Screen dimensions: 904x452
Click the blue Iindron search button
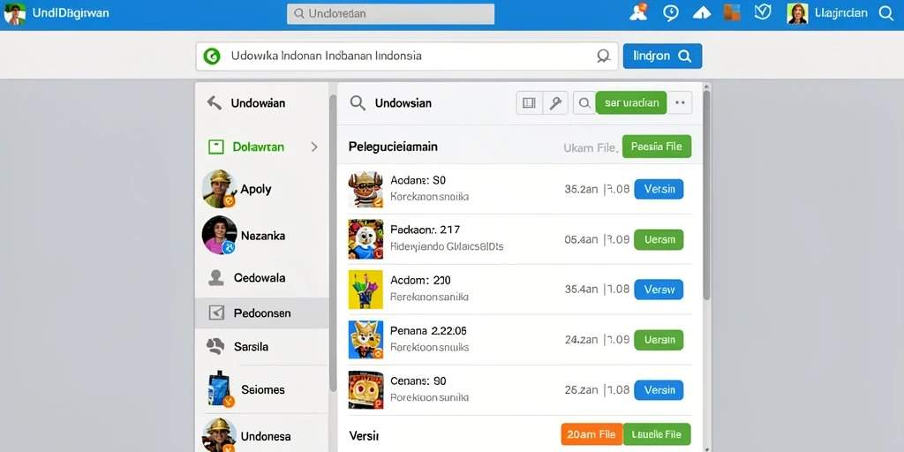662,56
